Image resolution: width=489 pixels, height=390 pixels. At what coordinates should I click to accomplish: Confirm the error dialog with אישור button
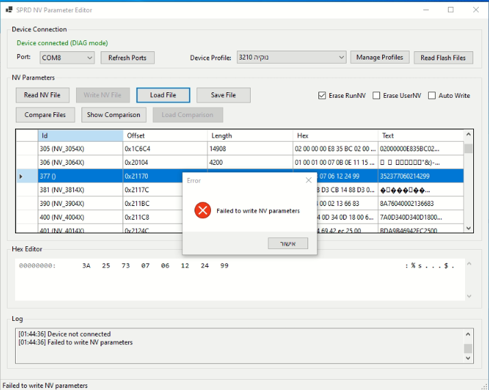coord(288,244)
